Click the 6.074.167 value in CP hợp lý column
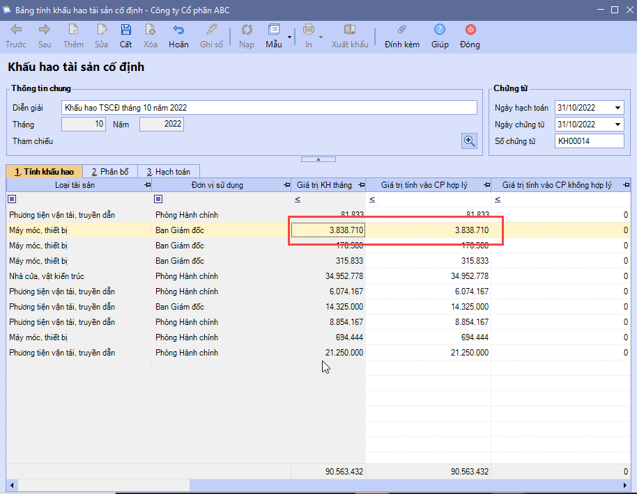 pyautogui.click(x=472, y=292)
